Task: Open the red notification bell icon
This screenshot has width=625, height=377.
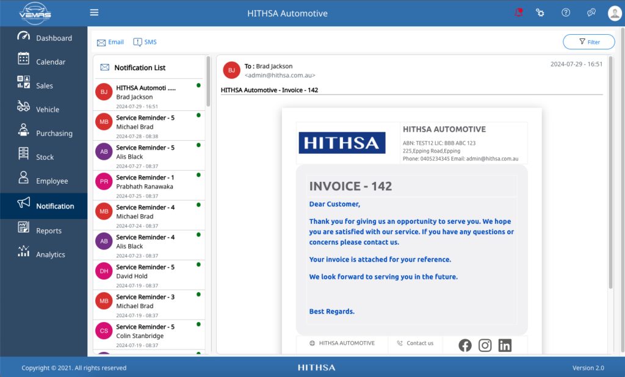Action: click(519, 12)
